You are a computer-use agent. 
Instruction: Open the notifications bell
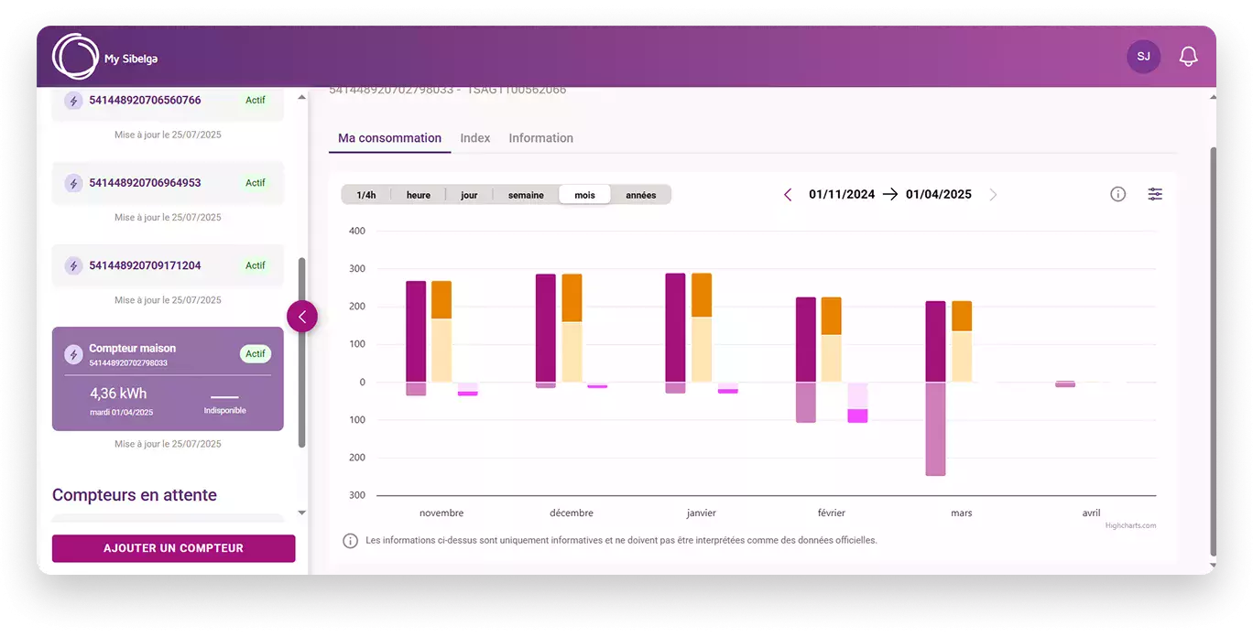click(x=1188, y=57)
